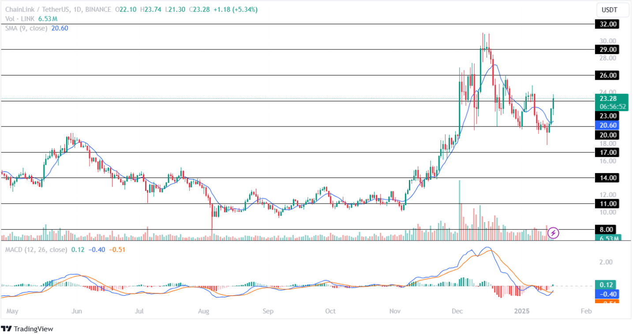Click the Feb label on time axis
This screenshot has height=334, width=633.
coord(586,311)
